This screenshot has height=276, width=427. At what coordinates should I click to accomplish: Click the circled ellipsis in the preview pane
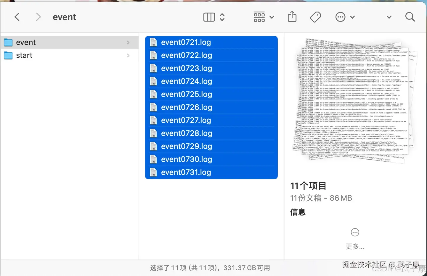tap(355, 232)
